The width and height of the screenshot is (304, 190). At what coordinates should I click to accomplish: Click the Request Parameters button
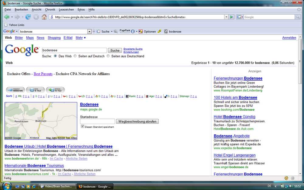point(16,90)
